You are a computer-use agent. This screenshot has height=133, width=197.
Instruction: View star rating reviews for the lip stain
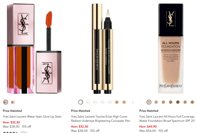[15, 132]
